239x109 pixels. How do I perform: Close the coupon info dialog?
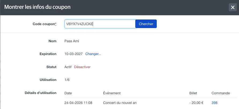coord(233,7)
